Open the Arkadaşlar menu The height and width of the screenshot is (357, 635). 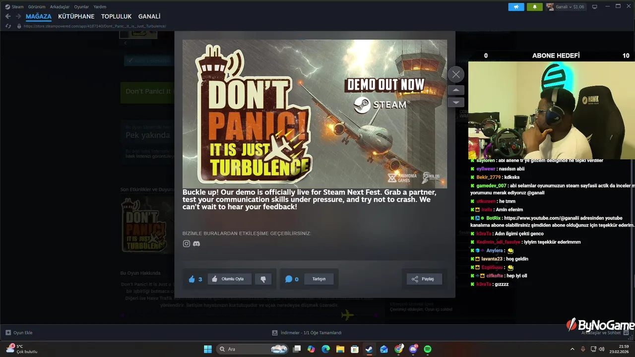pyautogui.click(x=60, y=7)
